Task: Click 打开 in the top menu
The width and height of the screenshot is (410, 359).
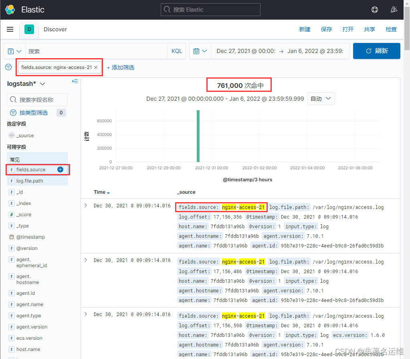Action: point(348,29)
